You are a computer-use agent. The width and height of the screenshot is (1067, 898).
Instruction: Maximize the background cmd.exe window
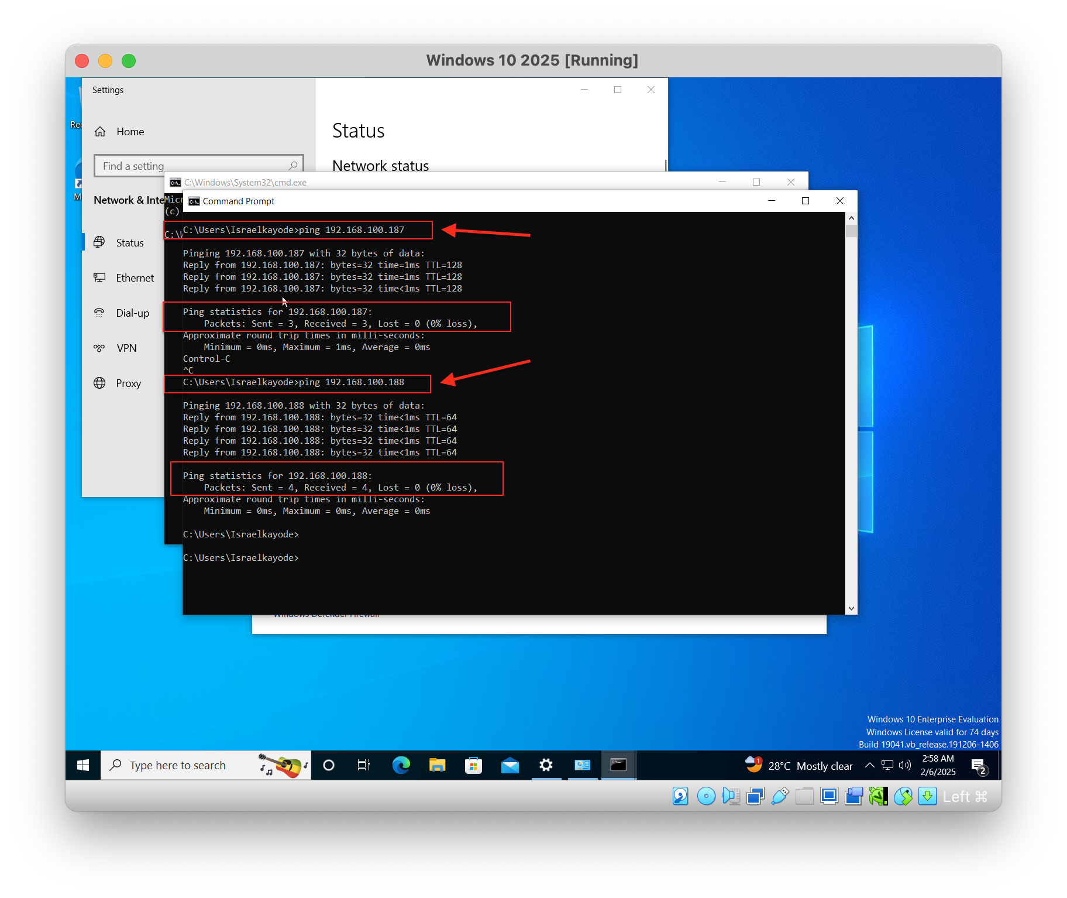pyautogui.click(x=756, y=182)
